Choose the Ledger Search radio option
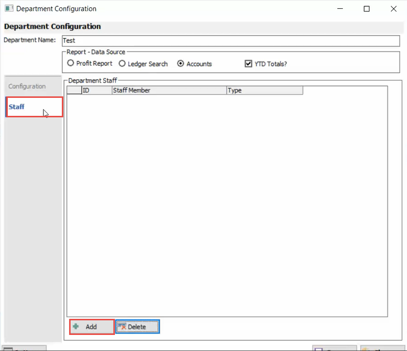The height and width of the screenshot is (351, 407). pos(122,64)
